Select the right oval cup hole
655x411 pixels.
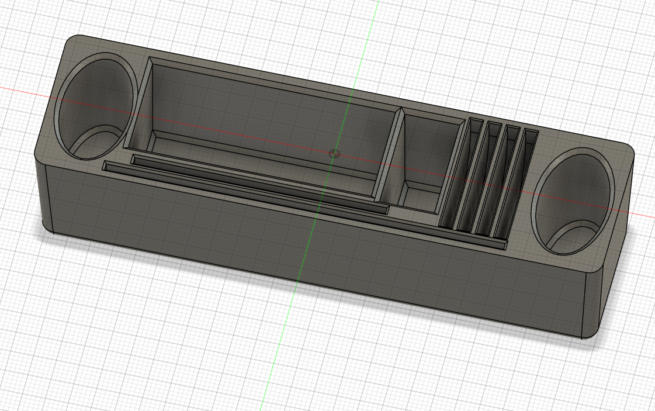pos(573,200)
